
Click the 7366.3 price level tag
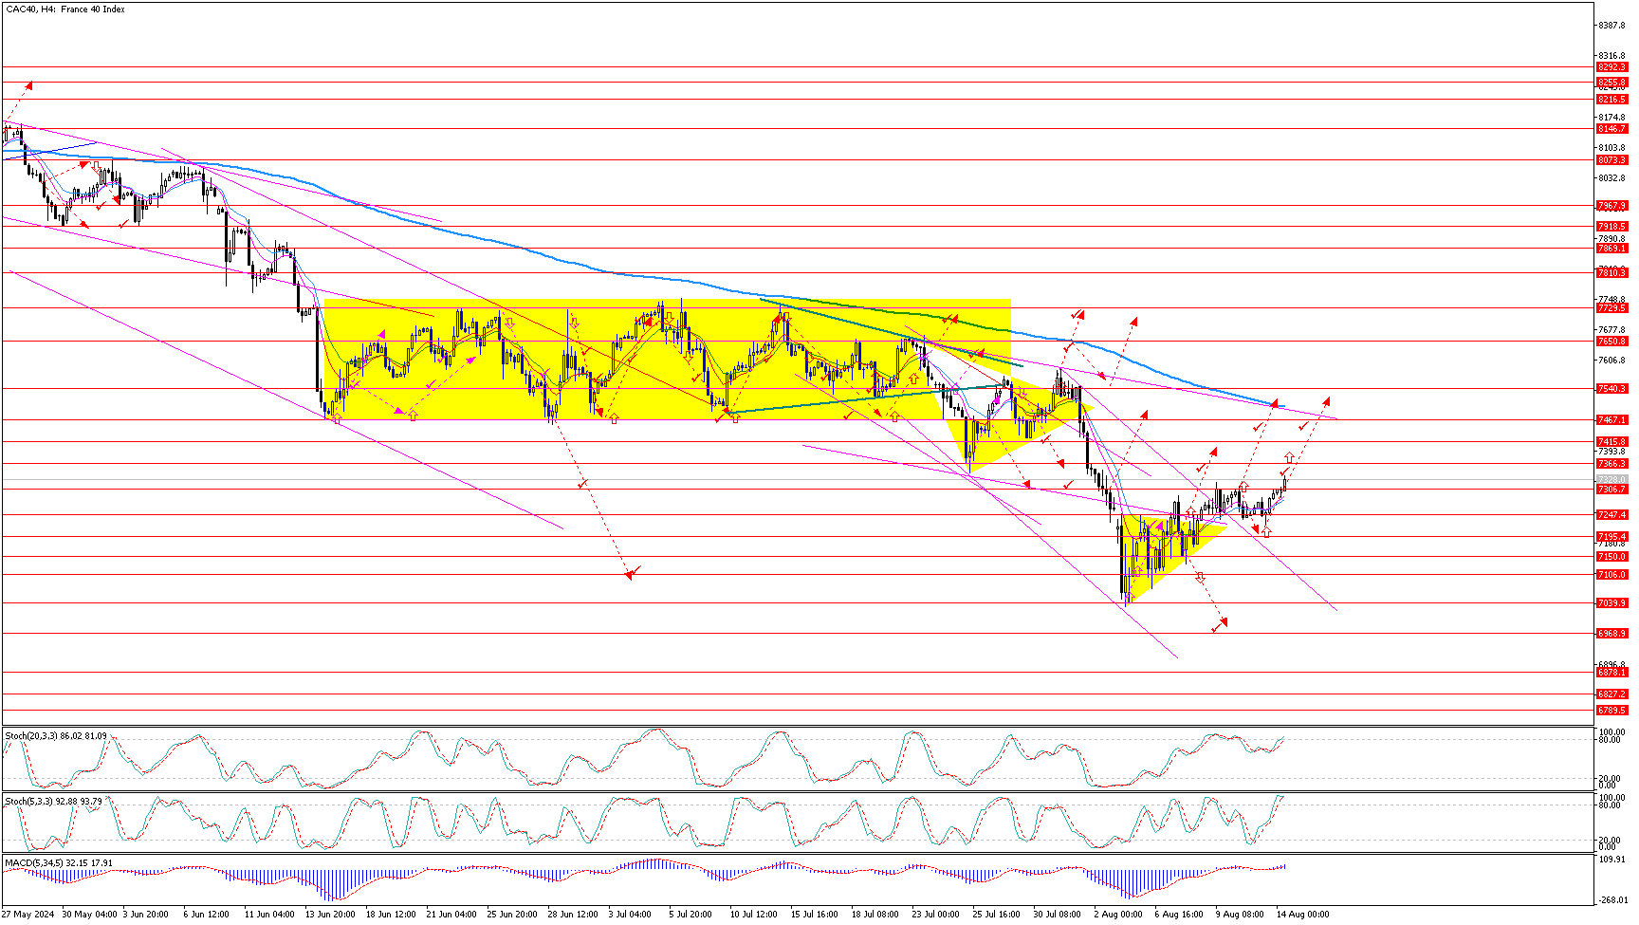[x=1611, y=463]
